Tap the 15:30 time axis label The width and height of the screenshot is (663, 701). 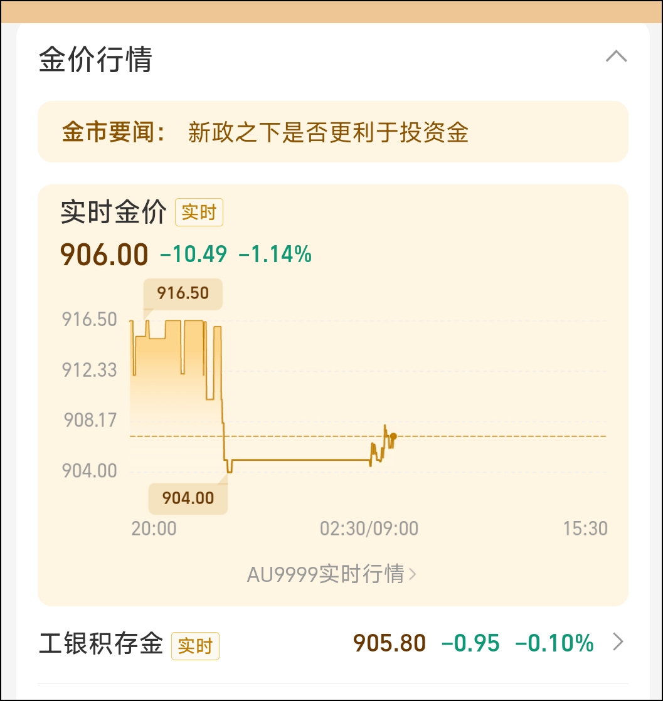(585, 529)
